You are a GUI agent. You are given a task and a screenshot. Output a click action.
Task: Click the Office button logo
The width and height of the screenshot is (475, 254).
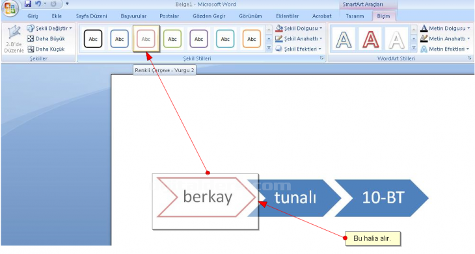coord(10,8)
